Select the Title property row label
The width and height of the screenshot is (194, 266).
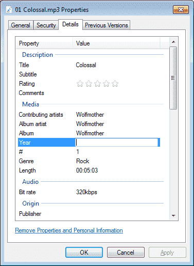24,65
